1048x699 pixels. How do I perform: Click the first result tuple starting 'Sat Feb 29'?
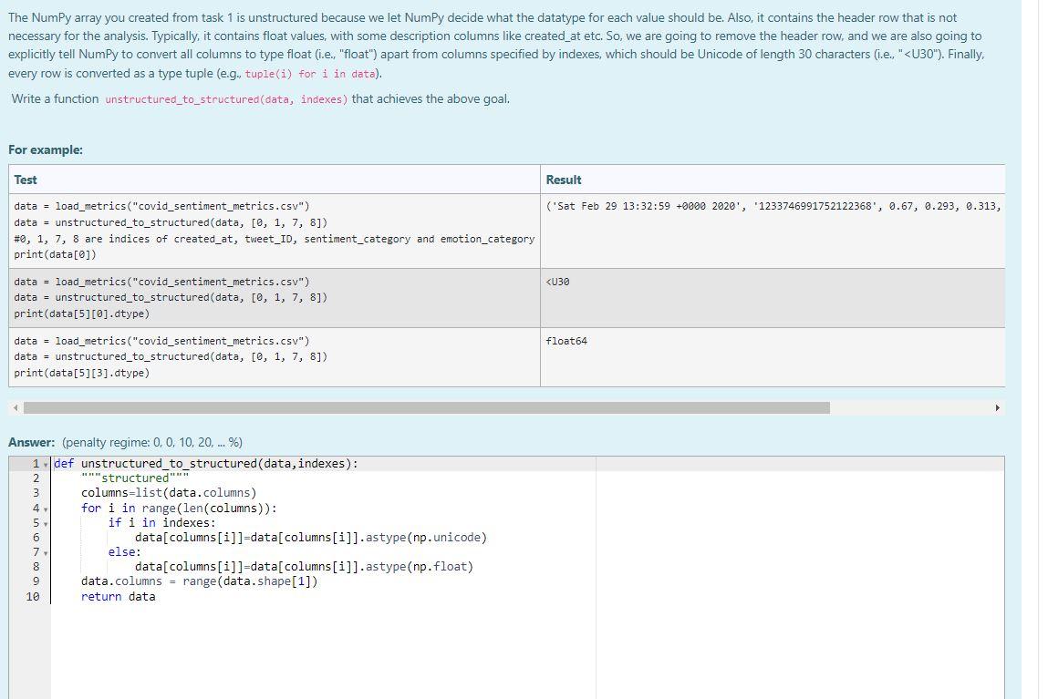click(x=773, y=206)
